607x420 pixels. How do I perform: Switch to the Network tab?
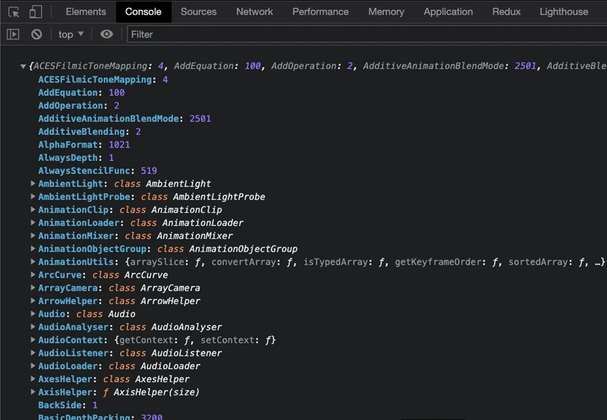pyautogui.click(x=254, y=12)
